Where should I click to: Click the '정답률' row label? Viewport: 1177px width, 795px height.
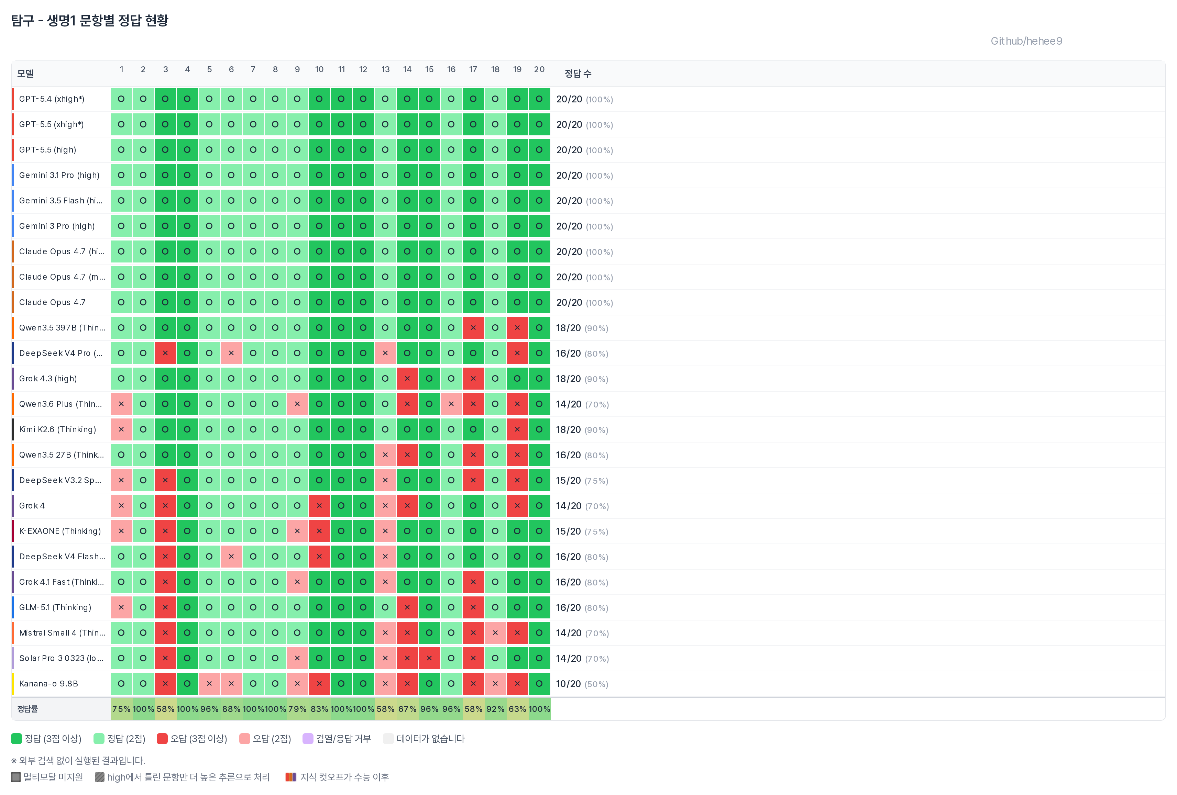coord(27,709)
